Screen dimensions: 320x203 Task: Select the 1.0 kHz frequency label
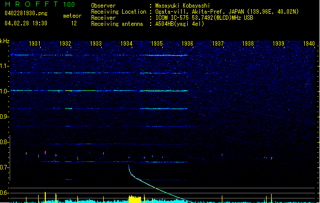click(5, 91)
